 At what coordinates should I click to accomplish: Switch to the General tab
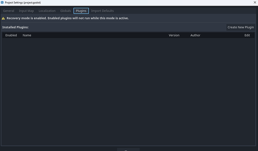pos(9,11)
